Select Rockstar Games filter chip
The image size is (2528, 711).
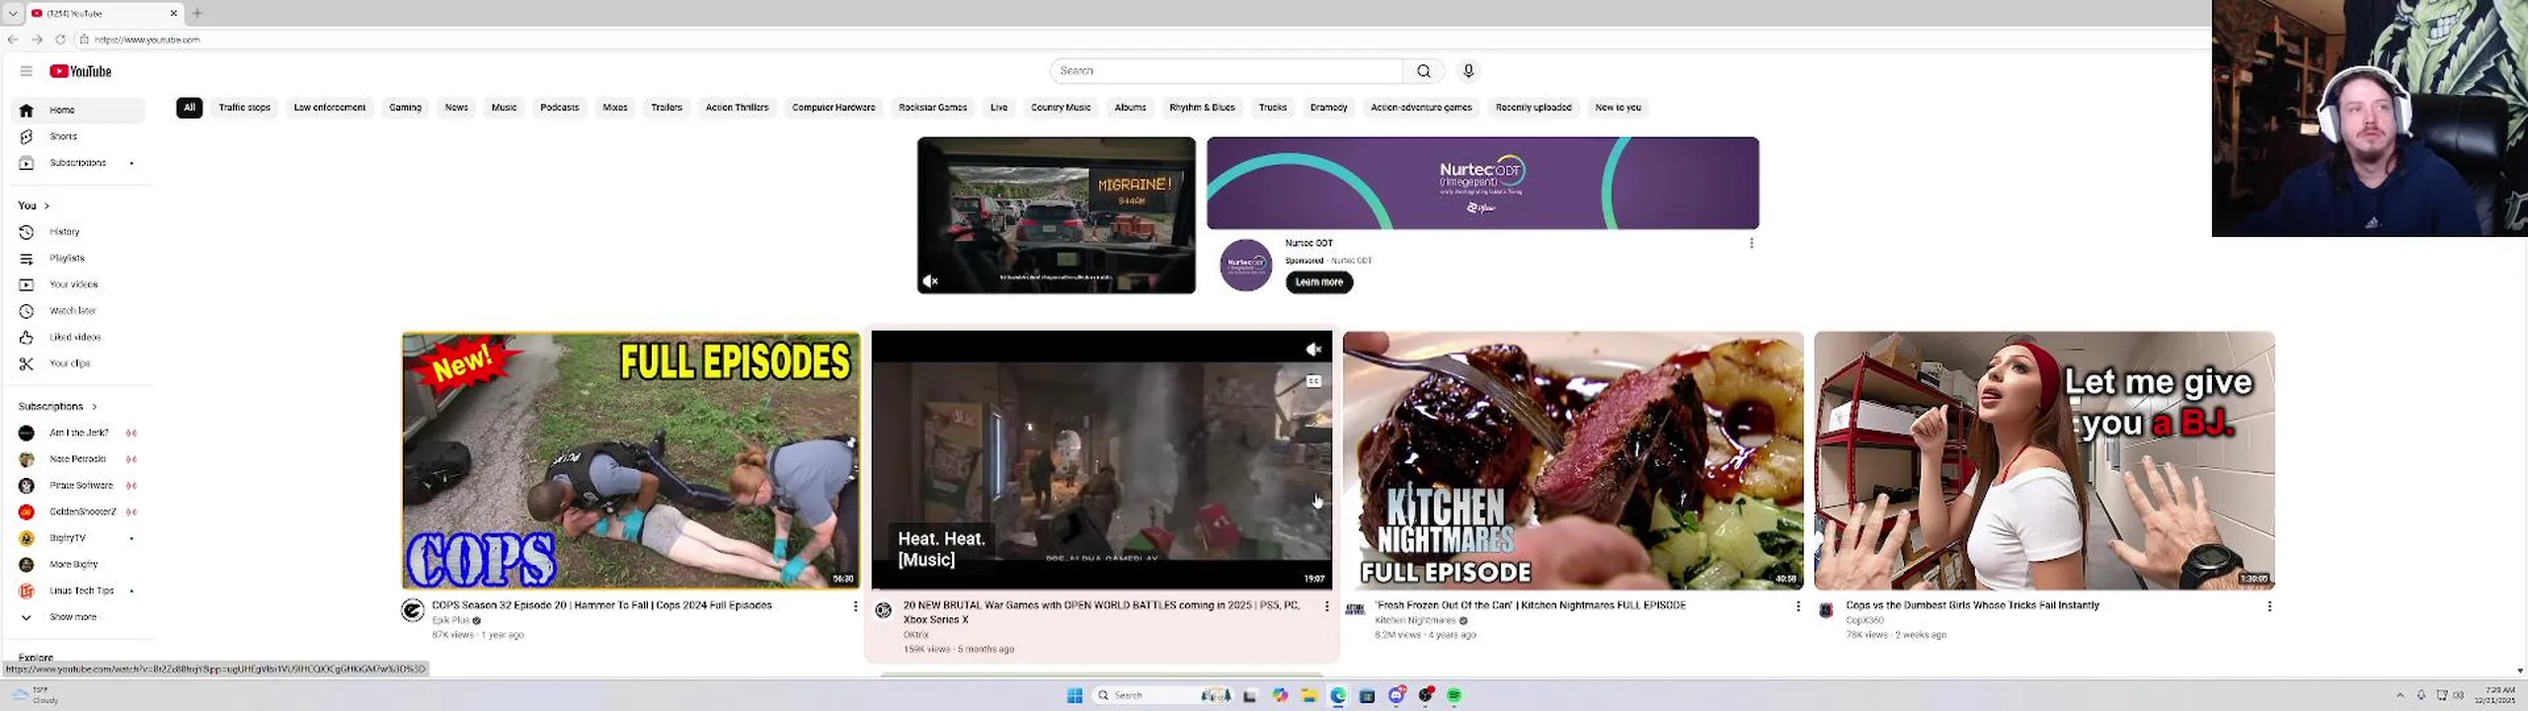pyautogui.click(x=932, y=108)
